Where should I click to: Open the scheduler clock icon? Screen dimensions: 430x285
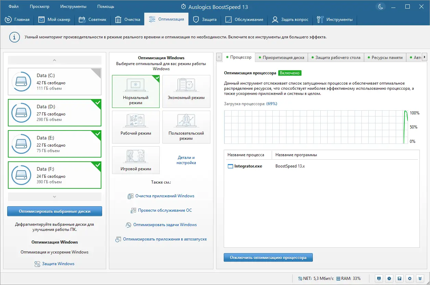[389, 278]
